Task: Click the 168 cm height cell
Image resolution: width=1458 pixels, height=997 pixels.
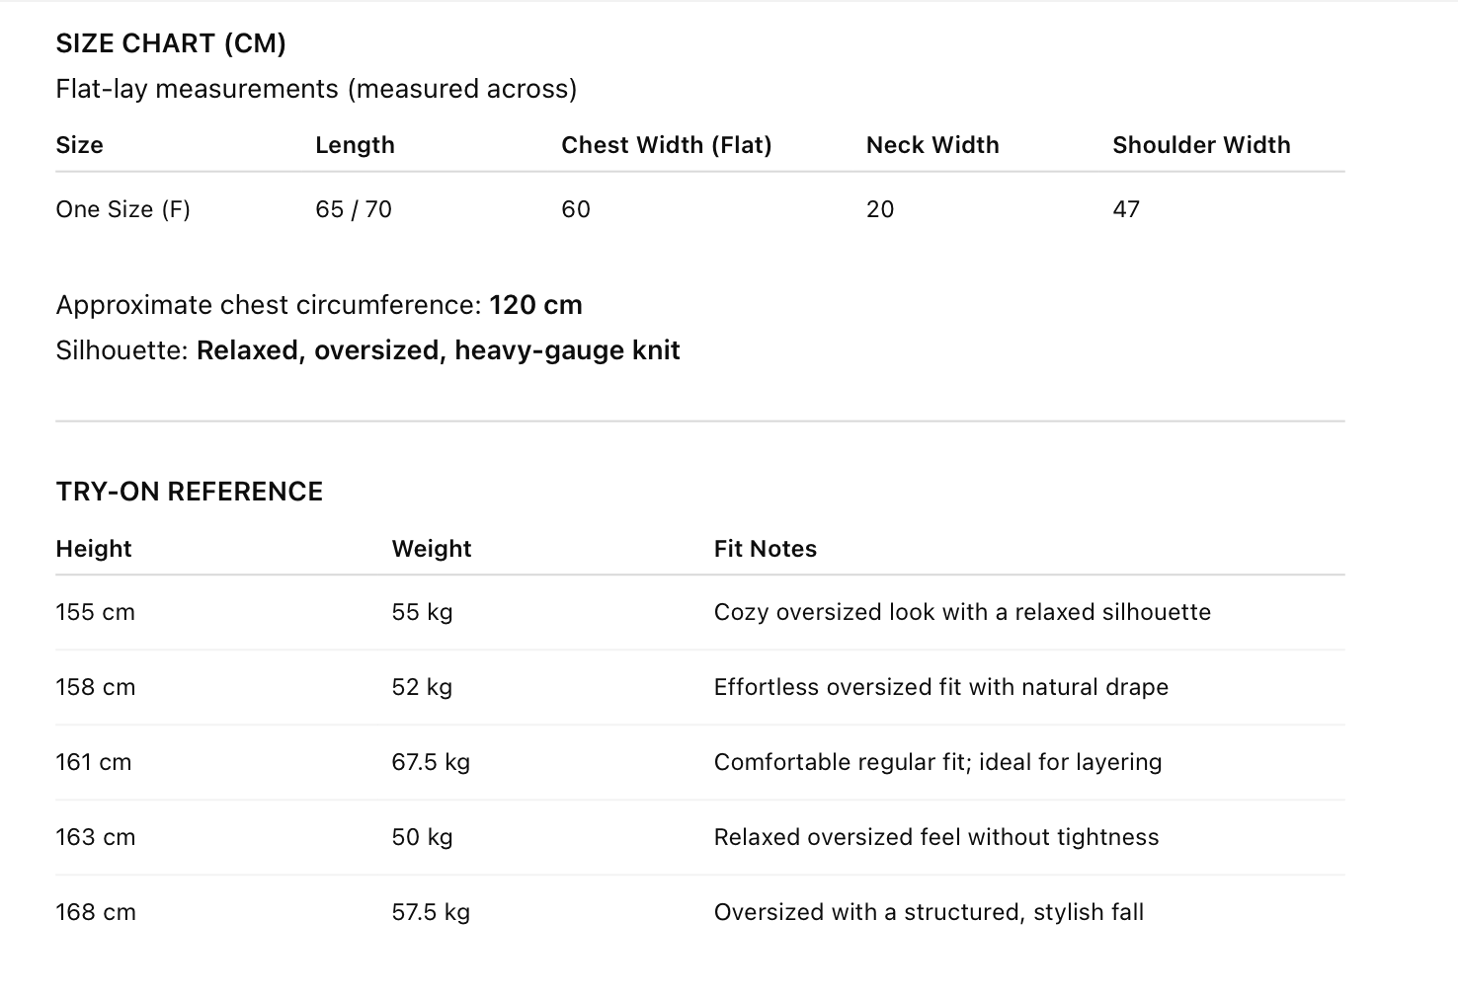Action: (95, 912)
